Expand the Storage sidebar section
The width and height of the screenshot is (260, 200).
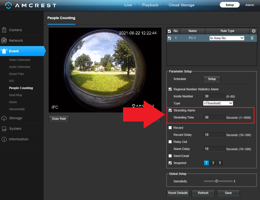pyautogui.click(x=22, y=118)
